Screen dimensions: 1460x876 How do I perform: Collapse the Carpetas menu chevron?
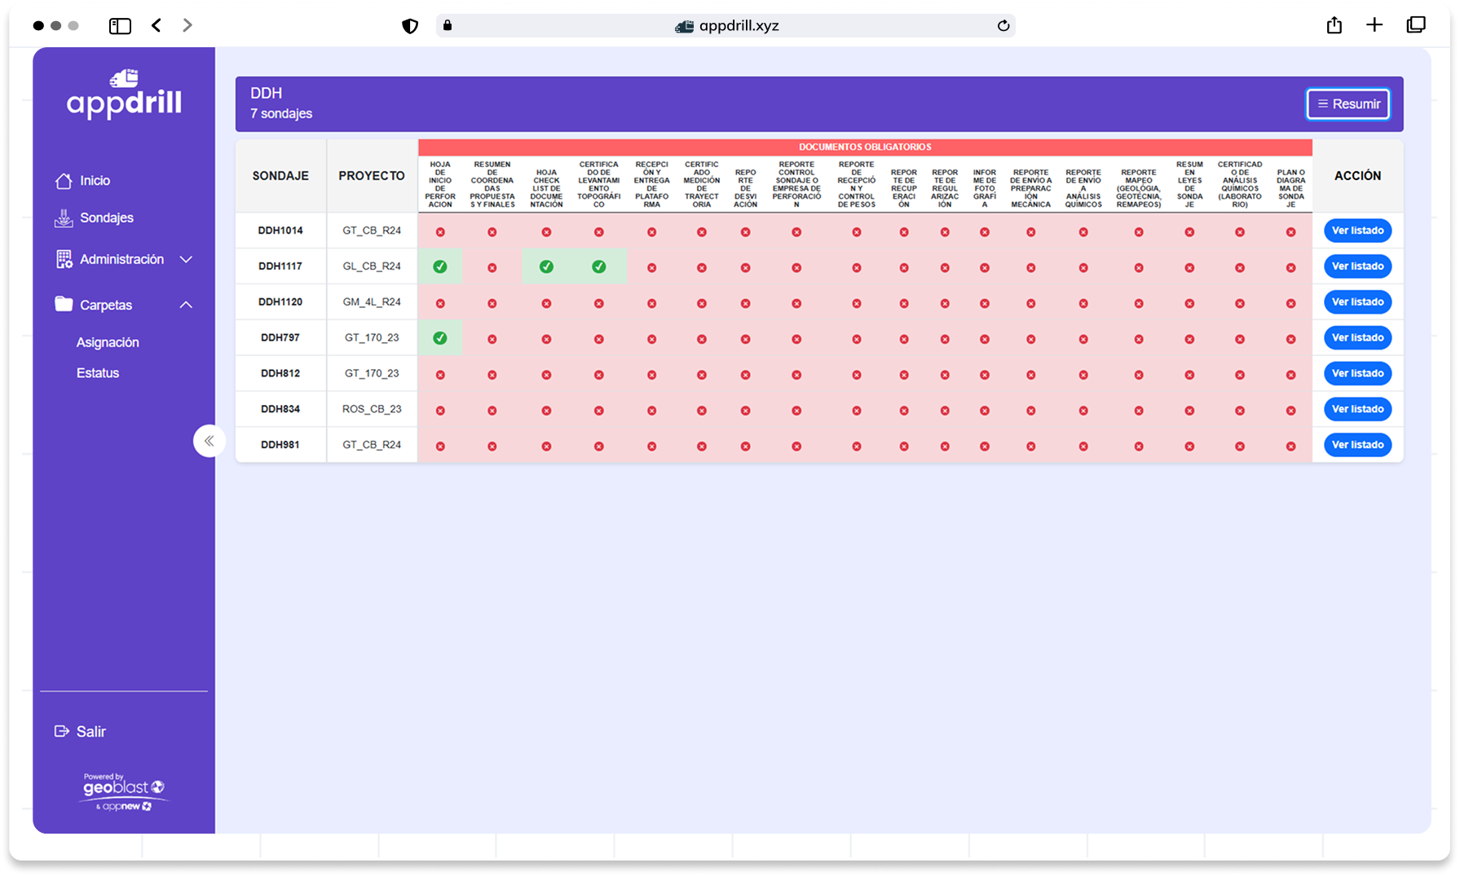186,305
